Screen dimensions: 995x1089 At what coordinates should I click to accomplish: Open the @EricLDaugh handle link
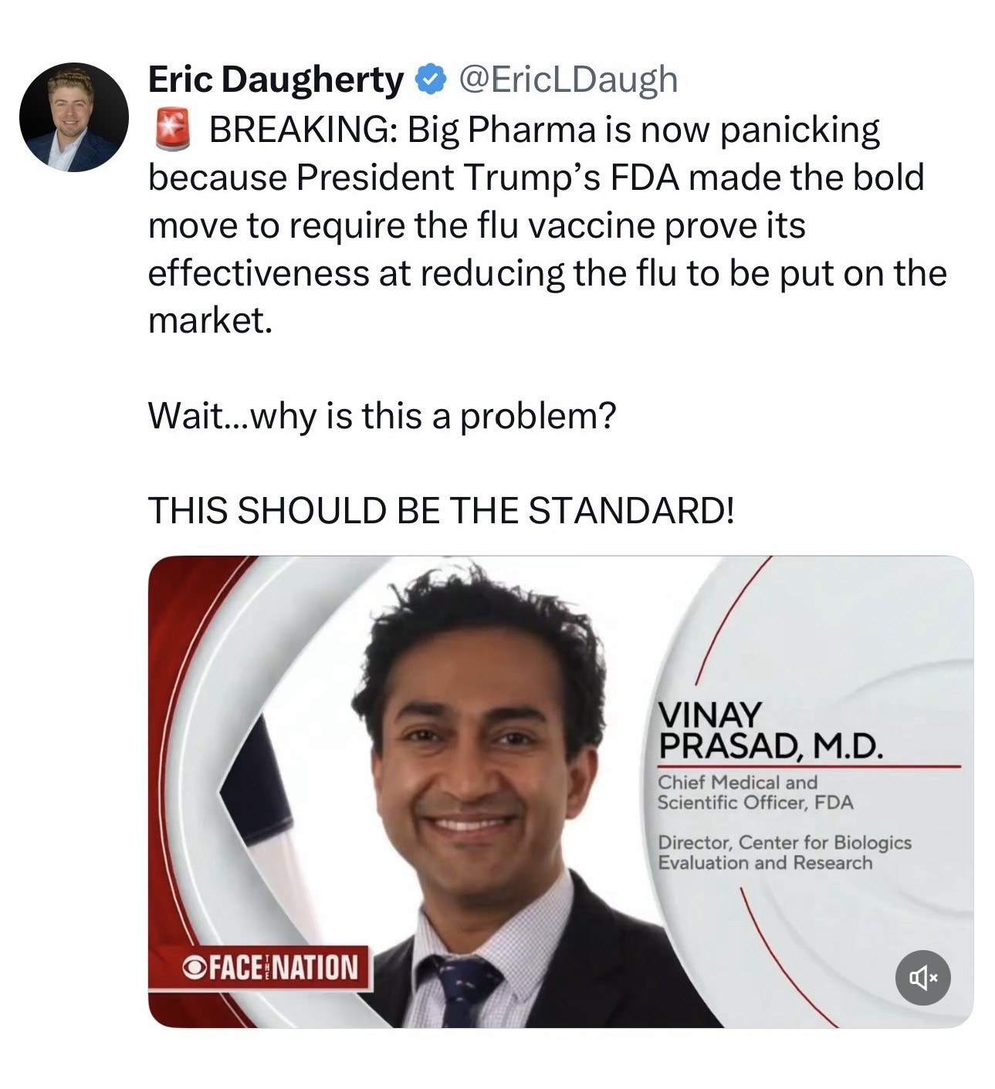pyautogui.click(x=569, y=79)
